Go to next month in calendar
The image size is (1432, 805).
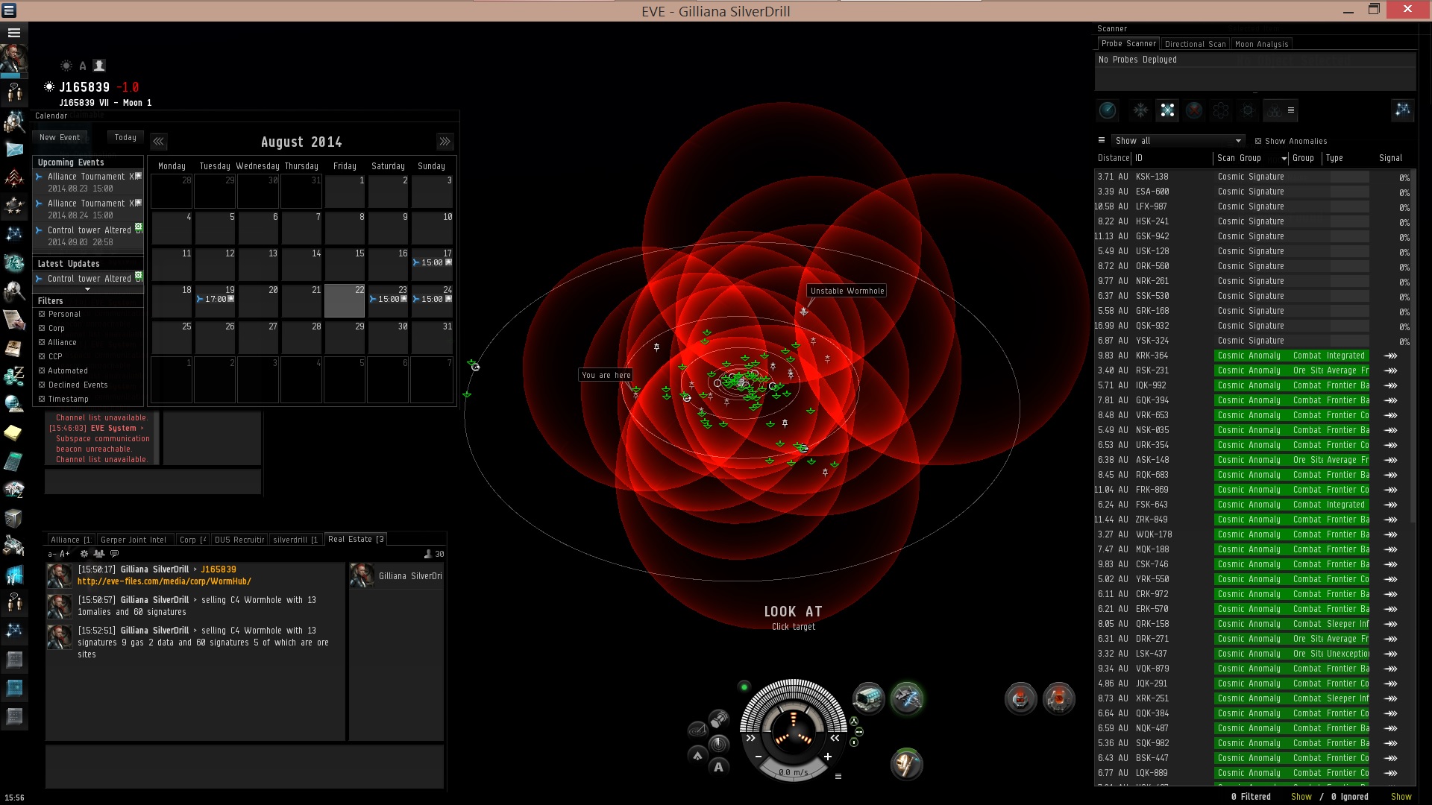point(445,142)
